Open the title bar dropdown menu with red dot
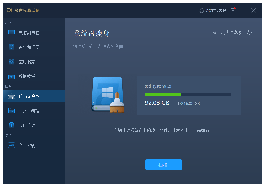This screenshot has height=187, width=265. [233, 10]
